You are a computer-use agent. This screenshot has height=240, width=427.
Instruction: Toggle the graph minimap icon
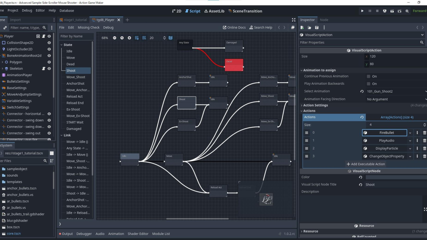click(170, 38)
